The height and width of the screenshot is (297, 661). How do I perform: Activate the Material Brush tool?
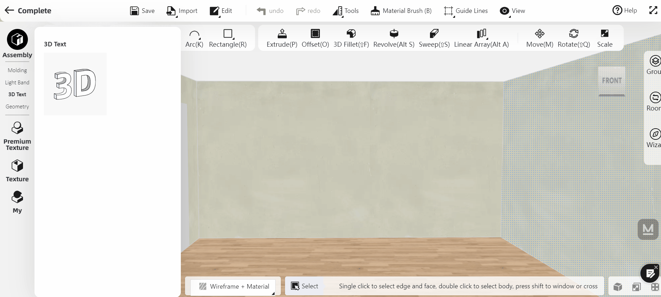[401, 11]
